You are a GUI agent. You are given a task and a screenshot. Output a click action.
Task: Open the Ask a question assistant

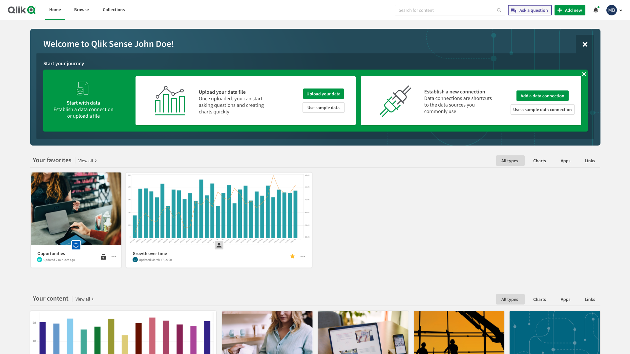coord(529,10)
